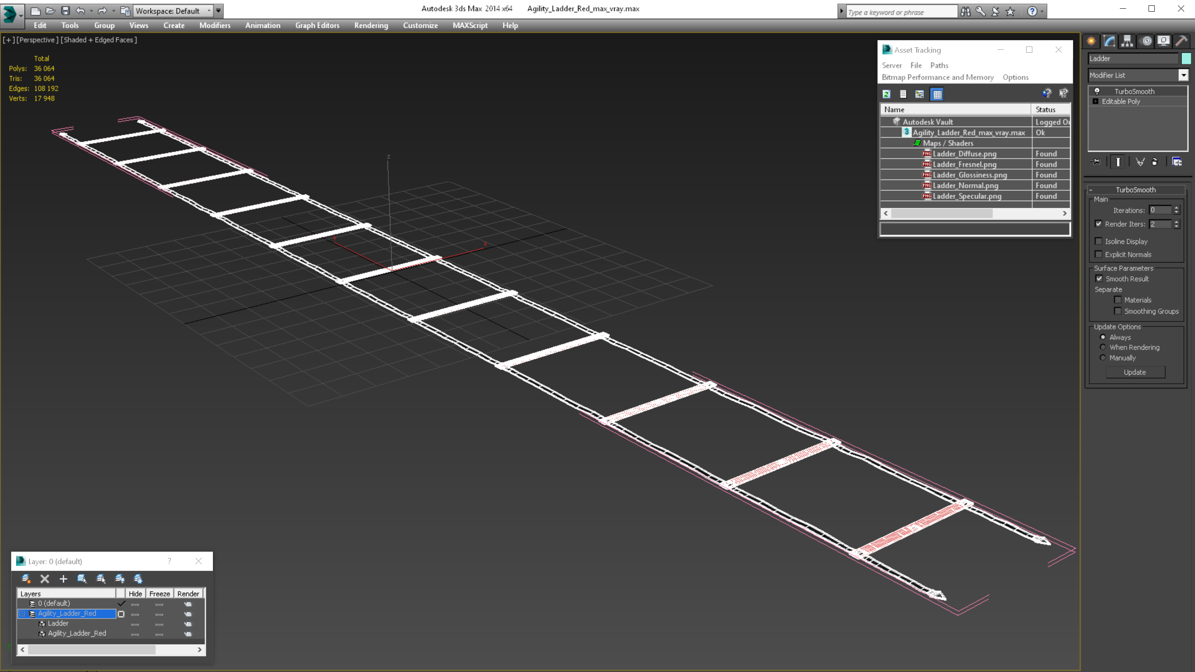The image size is (1195, 672).
Task: Click the Asset Tracking help icon
Action: [x=1046, y=93]
